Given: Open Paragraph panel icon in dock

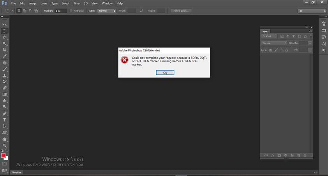Looking at the screenshot, I should pos(324,50).
